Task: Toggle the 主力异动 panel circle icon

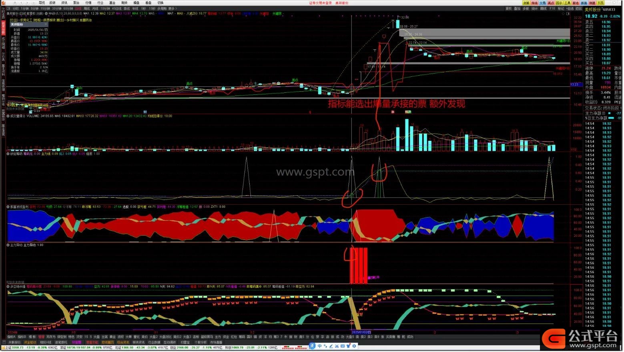Action: click(8, 245)
